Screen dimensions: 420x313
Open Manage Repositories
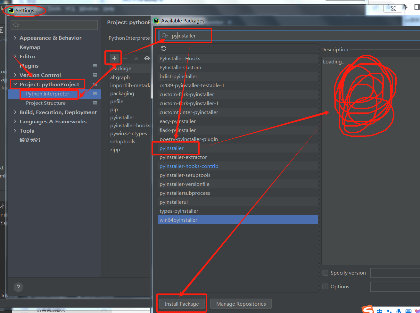pyautogui.click(x=241, y=304)
